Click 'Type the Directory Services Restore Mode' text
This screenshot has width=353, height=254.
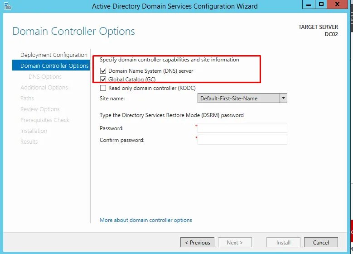(x=172, y=115)
